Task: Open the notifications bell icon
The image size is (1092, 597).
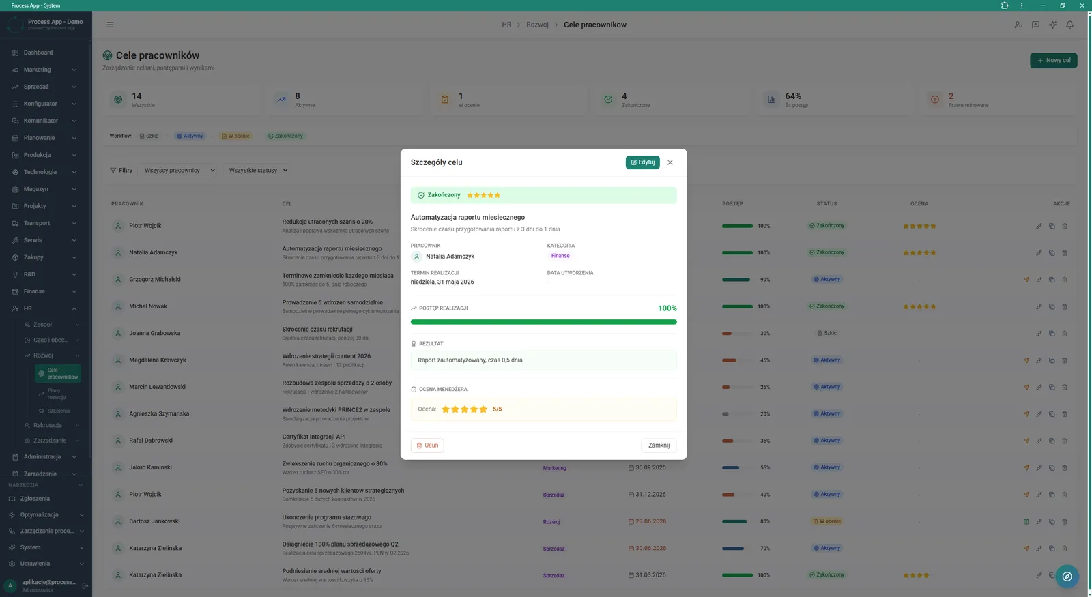Action: pyautogui.click(x=1069, y=25)
